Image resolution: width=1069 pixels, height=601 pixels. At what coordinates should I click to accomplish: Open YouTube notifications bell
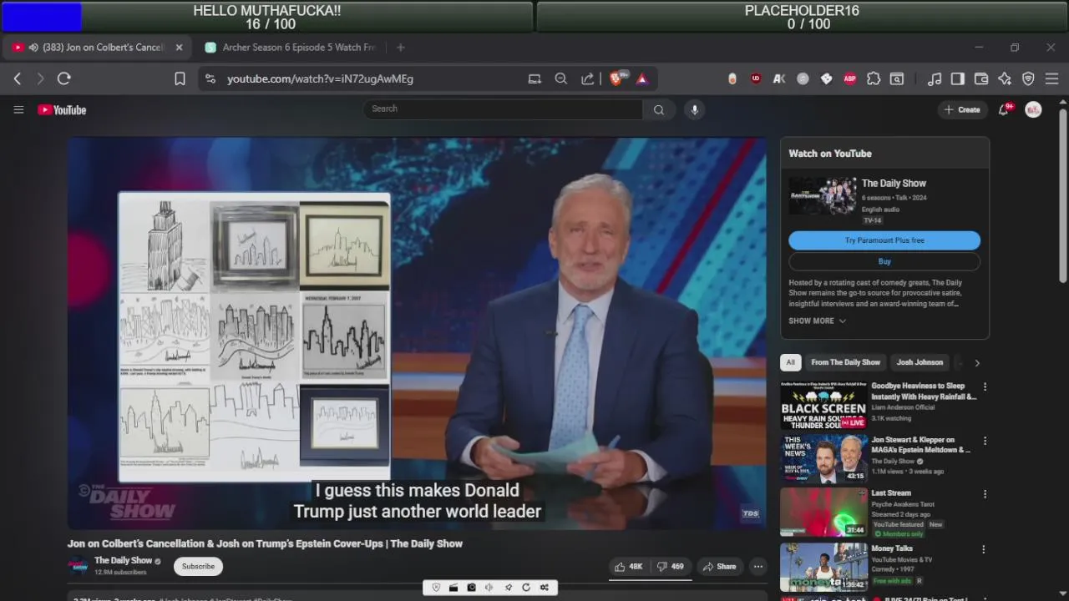(1004, 109)
